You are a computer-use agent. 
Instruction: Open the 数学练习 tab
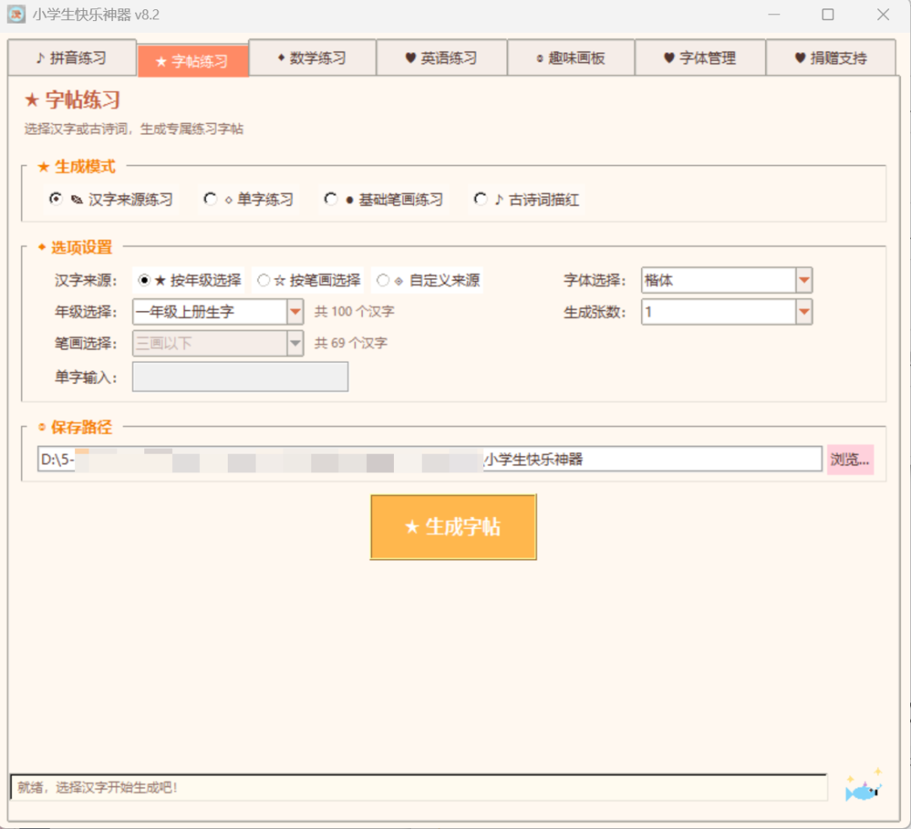tap(313, 57)
